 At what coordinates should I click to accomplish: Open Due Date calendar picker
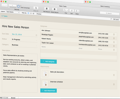coord(36,35)
